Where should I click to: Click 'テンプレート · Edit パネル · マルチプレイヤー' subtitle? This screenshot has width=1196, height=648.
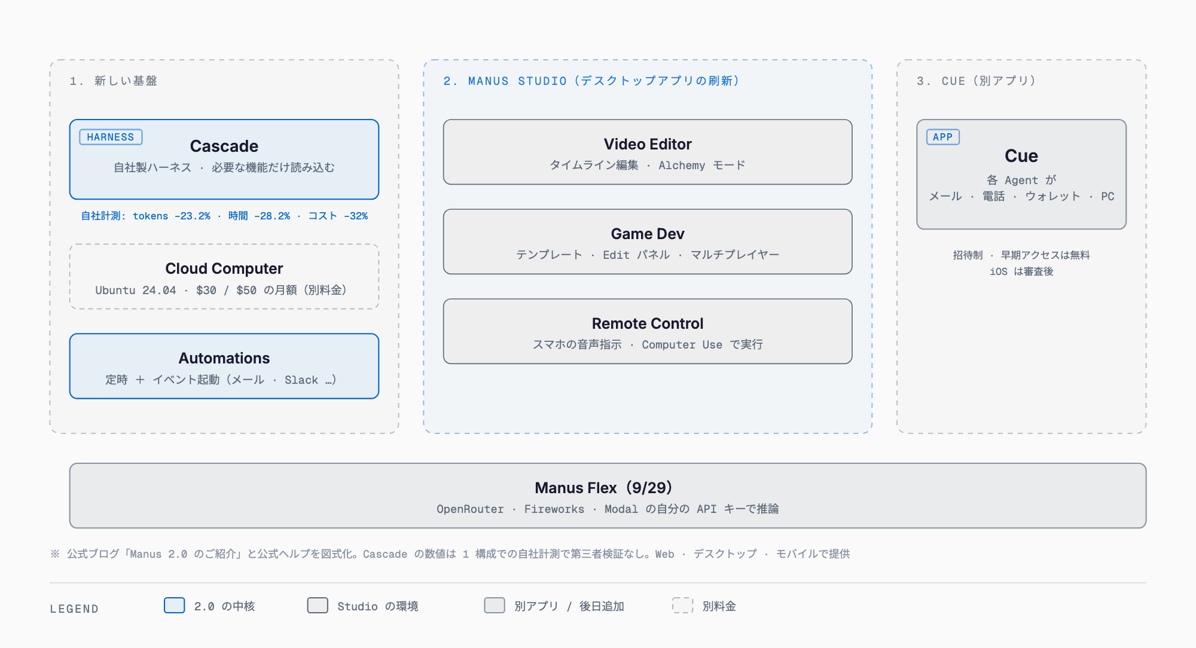(x=648, y=255)
